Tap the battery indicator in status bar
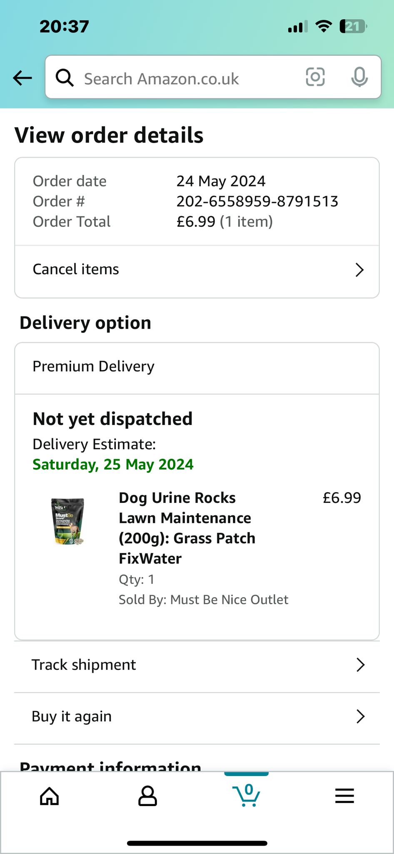The image size is (394, 854). [x=353, y=27]
